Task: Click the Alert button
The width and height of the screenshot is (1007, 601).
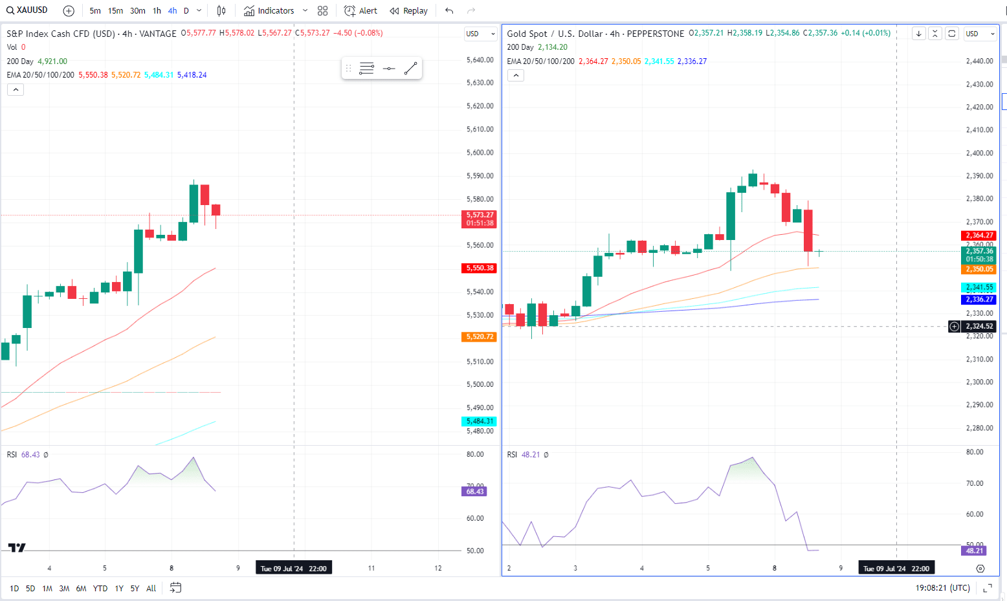Action: pos(360,11)
